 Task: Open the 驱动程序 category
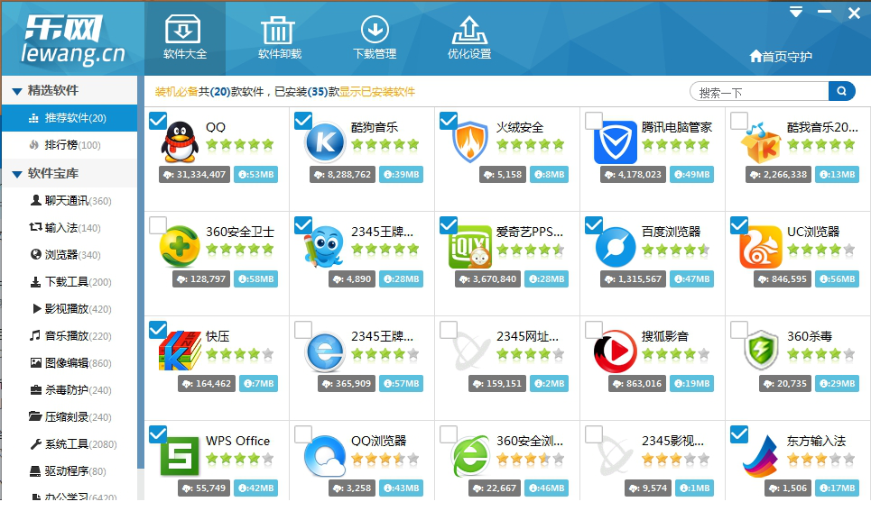click(x=69, y=470)
